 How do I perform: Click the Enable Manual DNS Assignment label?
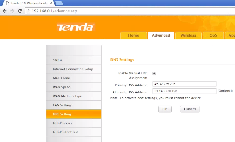click(x=132, y=76)
